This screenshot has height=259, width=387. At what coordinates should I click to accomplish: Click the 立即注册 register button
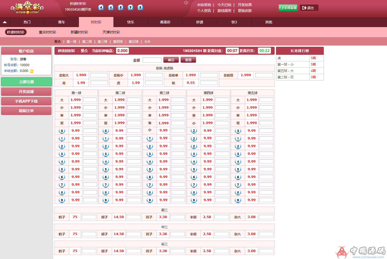tap(27, 82)
